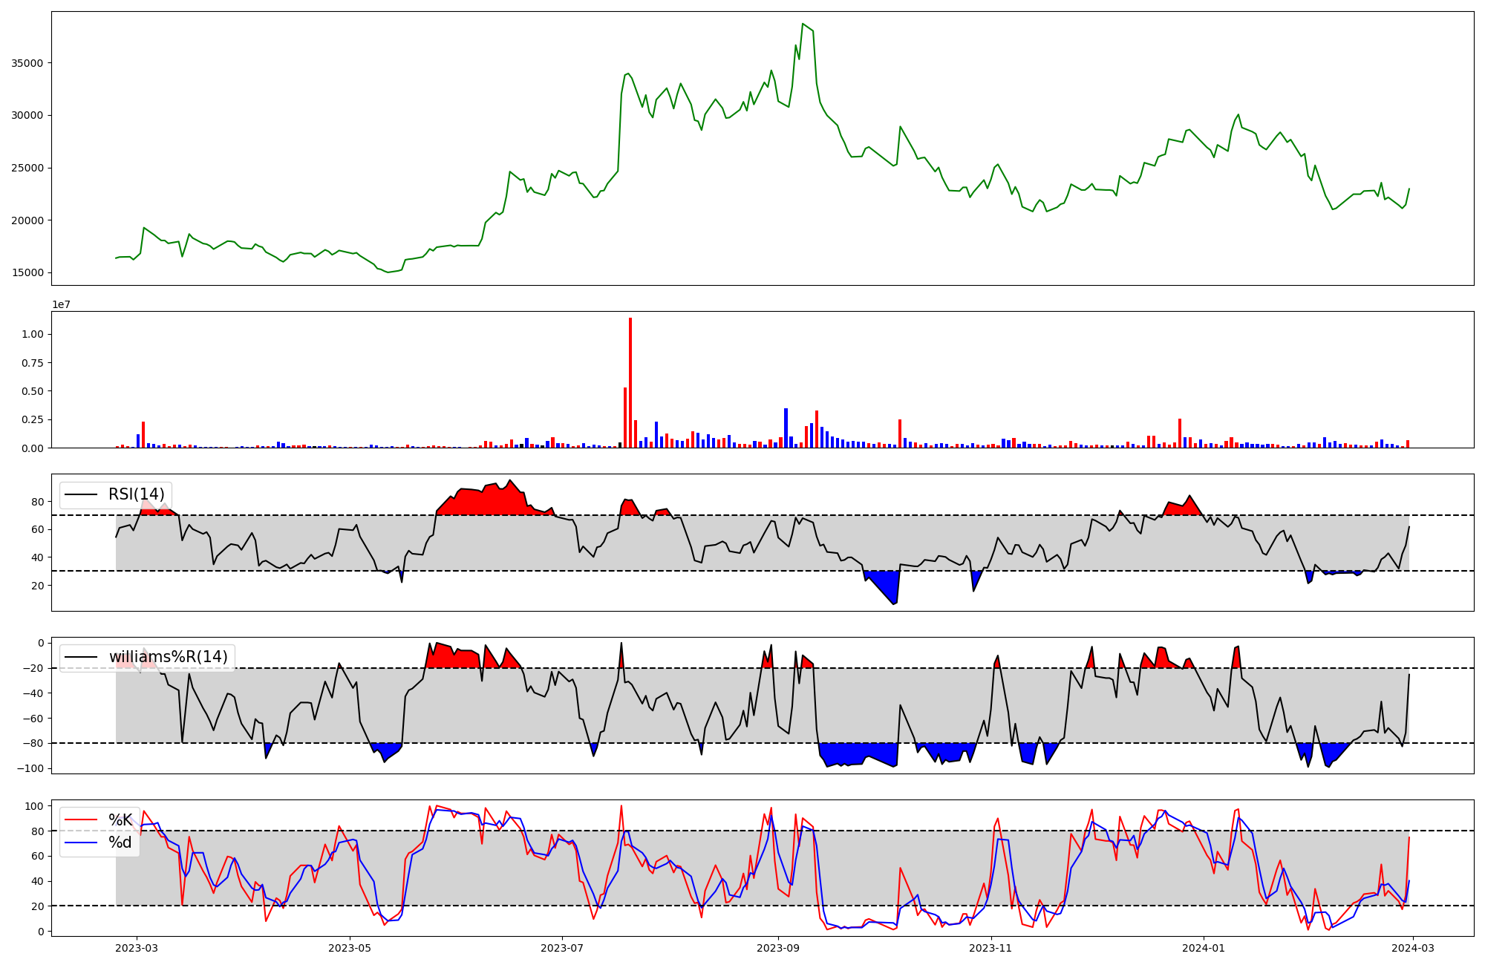Click the %d blue legend entry
Image resolution: width=1485 pixels, height=965 pixels.
pos(120,843)
